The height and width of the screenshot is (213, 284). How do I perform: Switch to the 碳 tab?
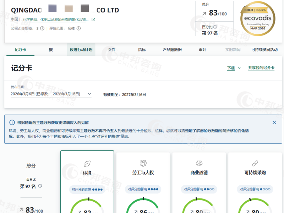click(51, 50)
